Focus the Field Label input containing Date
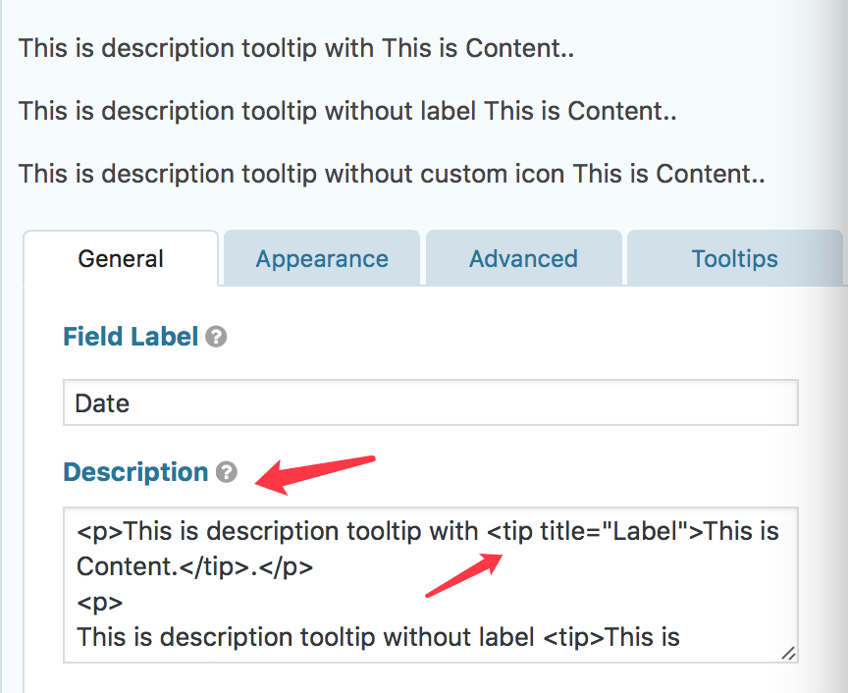This screenshot has height=693, width=848. pos(430,403)
